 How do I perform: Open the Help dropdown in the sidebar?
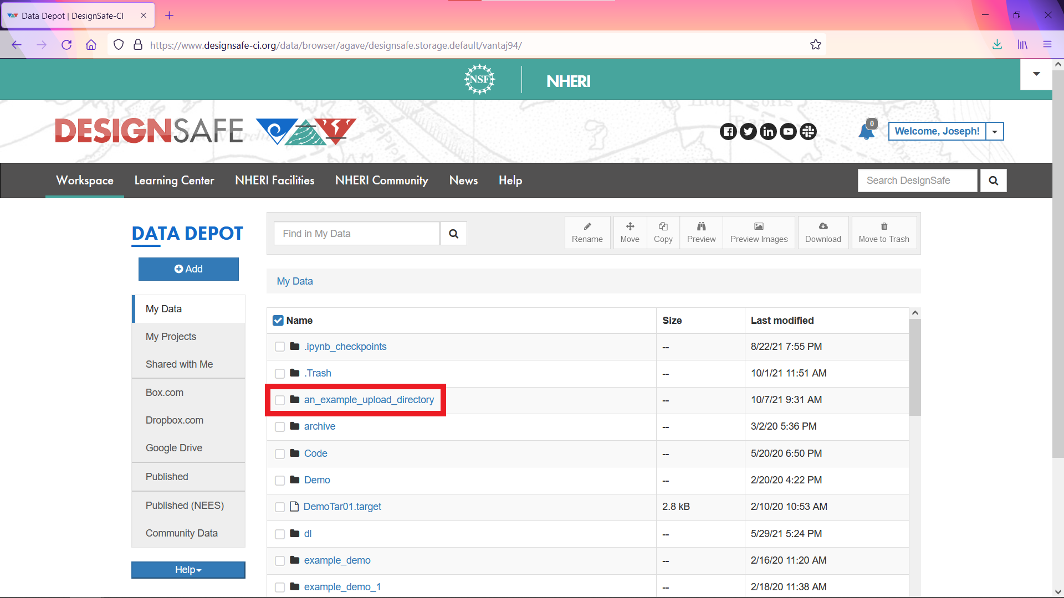pos(188,570)
